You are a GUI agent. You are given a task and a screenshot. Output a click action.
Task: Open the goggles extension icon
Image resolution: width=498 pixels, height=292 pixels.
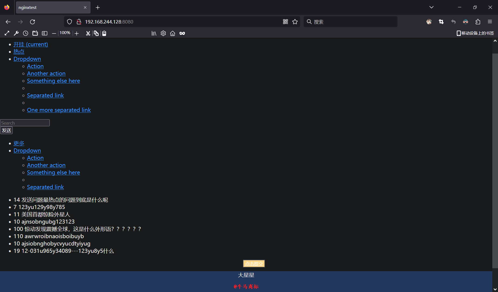(x=466, y=22)
